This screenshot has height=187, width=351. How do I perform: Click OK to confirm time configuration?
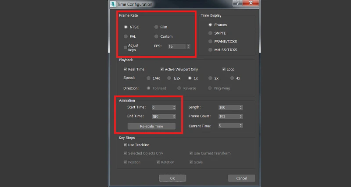(172, 178)
